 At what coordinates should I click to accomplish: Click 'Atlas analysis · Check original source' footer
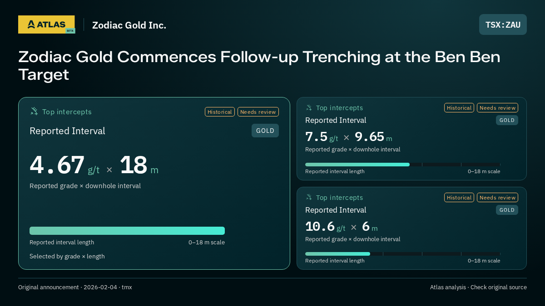(x=478, y=287)
